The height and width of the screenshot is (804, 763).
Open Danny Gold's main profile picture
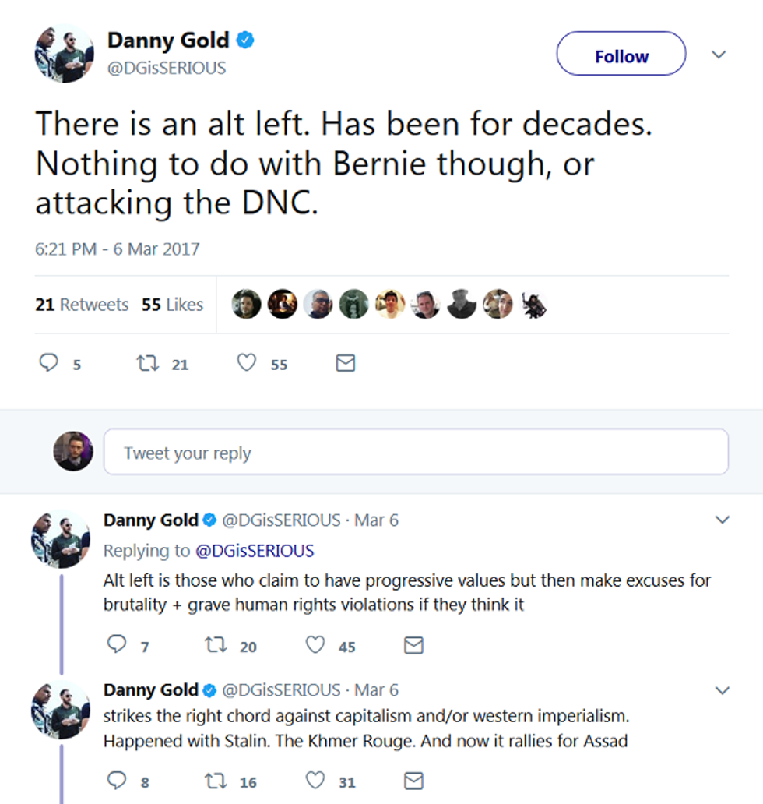click(x=64, y=53)
